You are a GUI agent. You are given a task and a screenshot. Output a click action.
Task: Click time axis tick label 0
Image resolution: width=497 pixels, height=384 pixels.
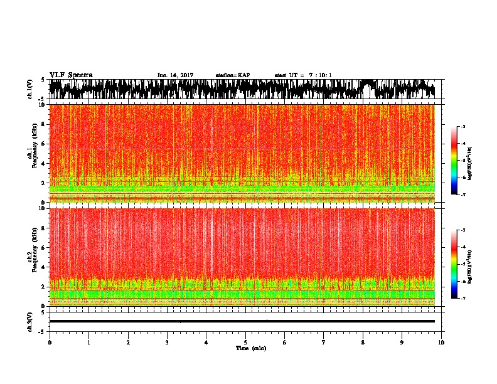tap(50, 343)
